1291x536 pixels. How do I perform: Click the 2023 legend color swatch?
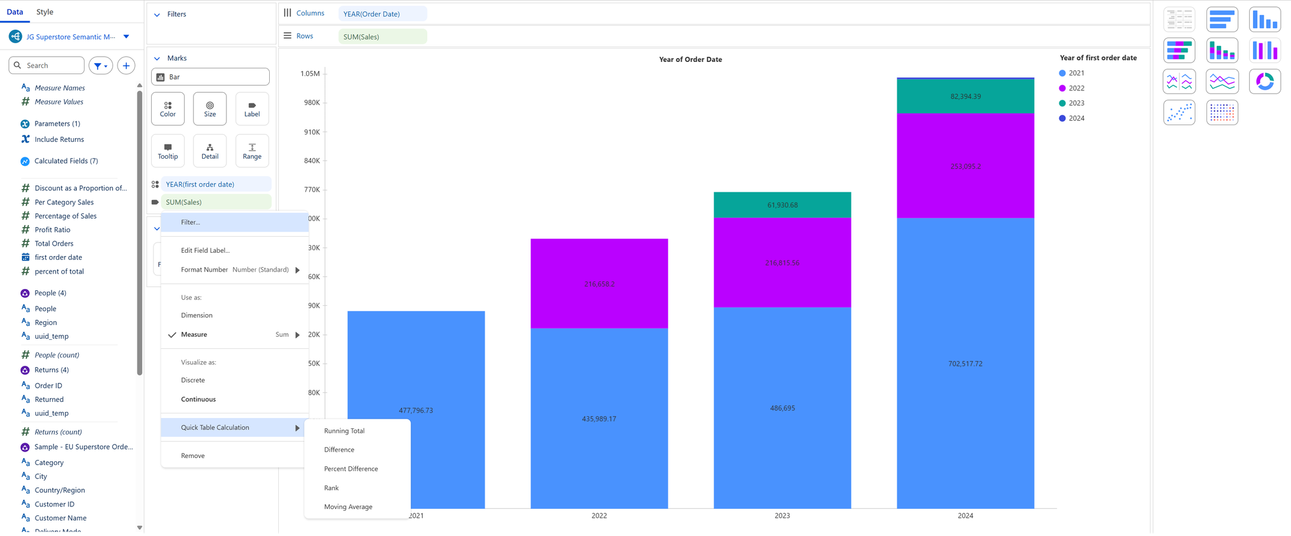point(1062,103)
